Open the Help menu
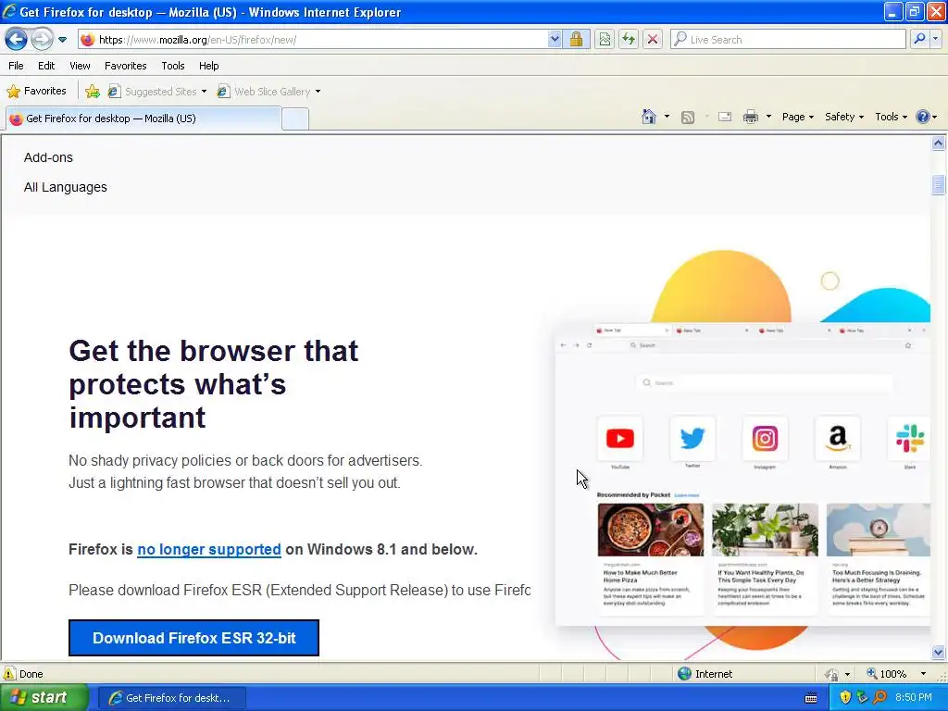Screen dimensions: 948x711 point(208,66)
